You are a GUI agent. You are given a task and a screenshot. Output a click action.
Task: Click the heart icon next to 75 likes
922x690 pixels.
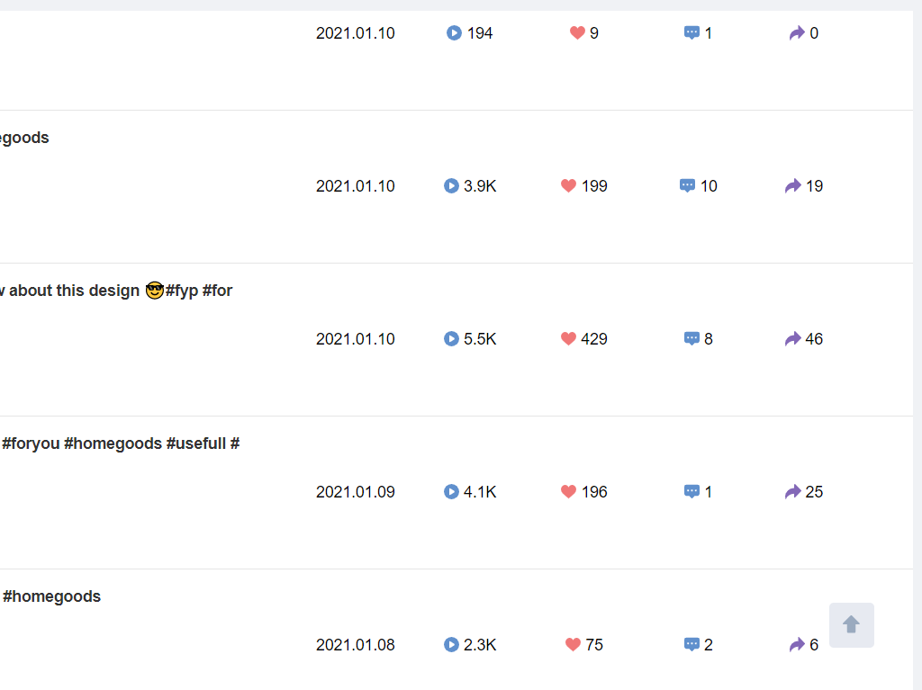[x=573, y=645]
